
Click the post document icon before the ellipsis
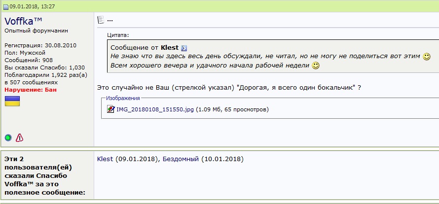coord(101,20)
